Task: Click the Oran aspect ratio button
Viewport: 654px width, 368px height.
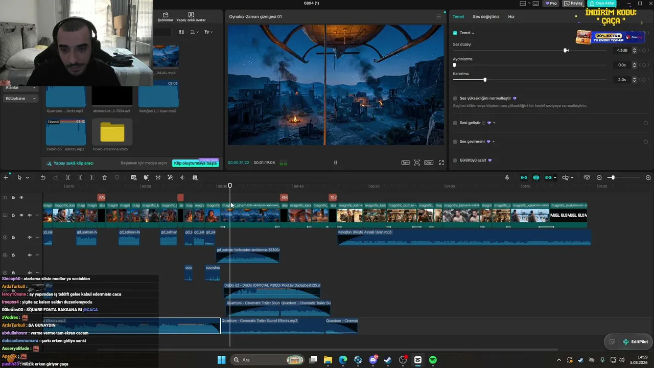Action: pos(429,163)
